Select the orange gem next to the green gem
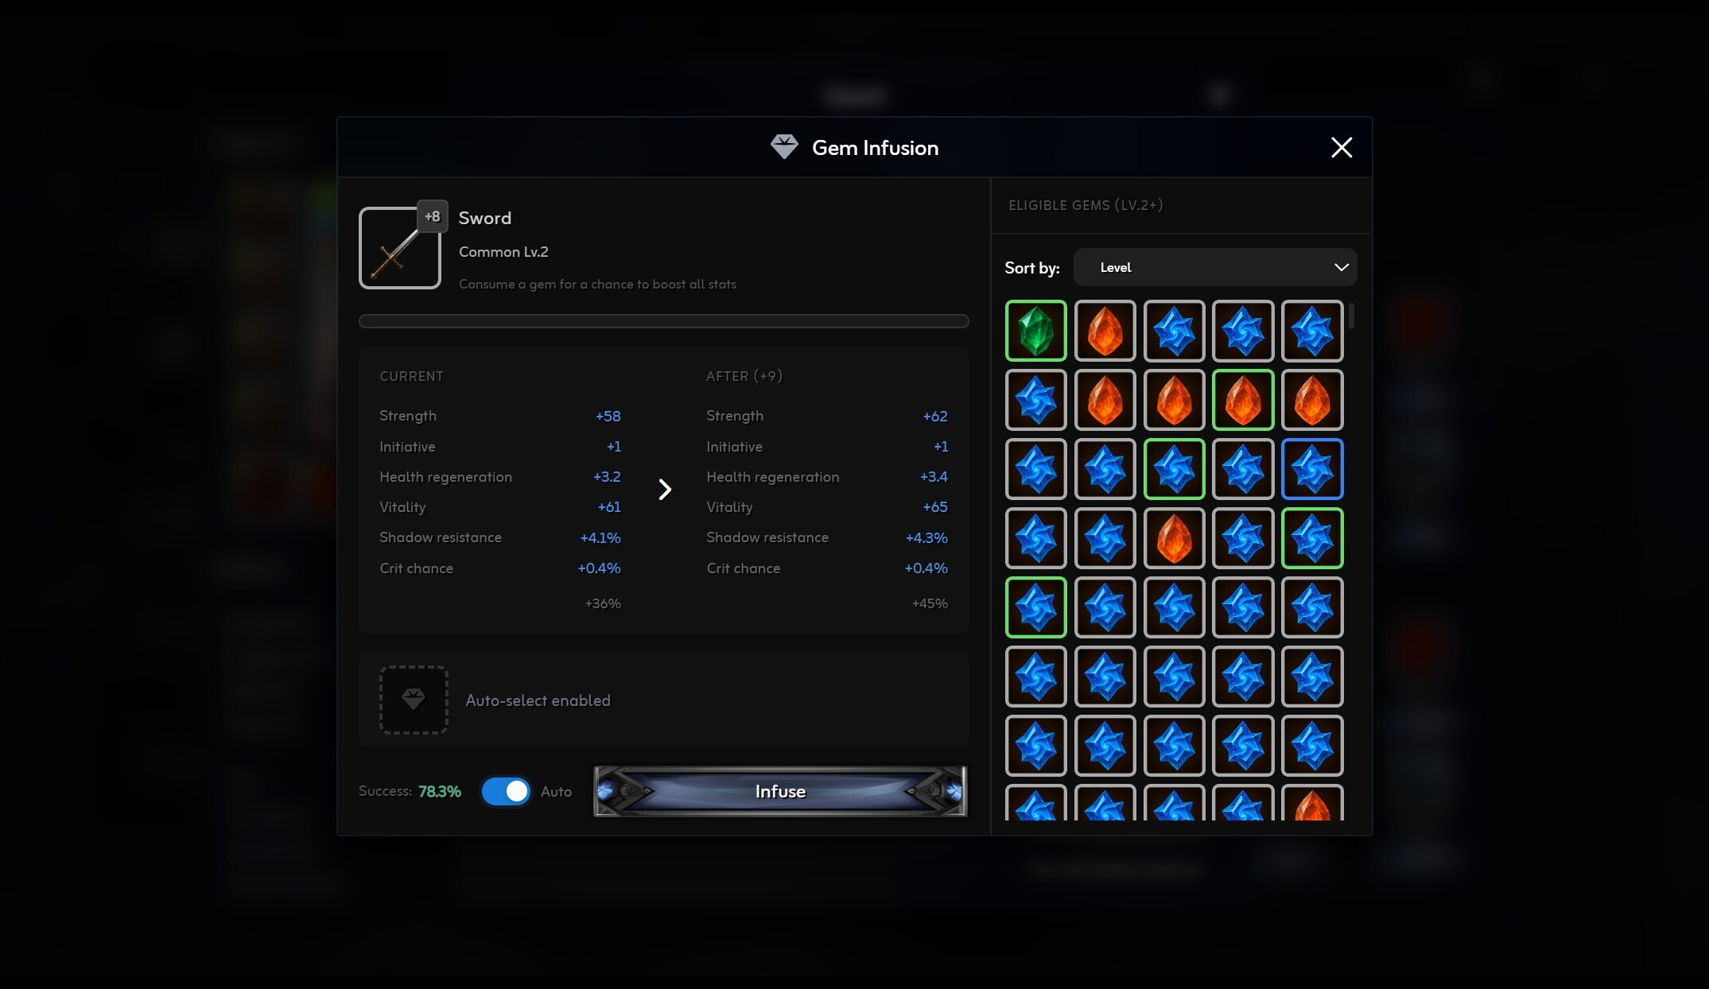 (1105, 331)
